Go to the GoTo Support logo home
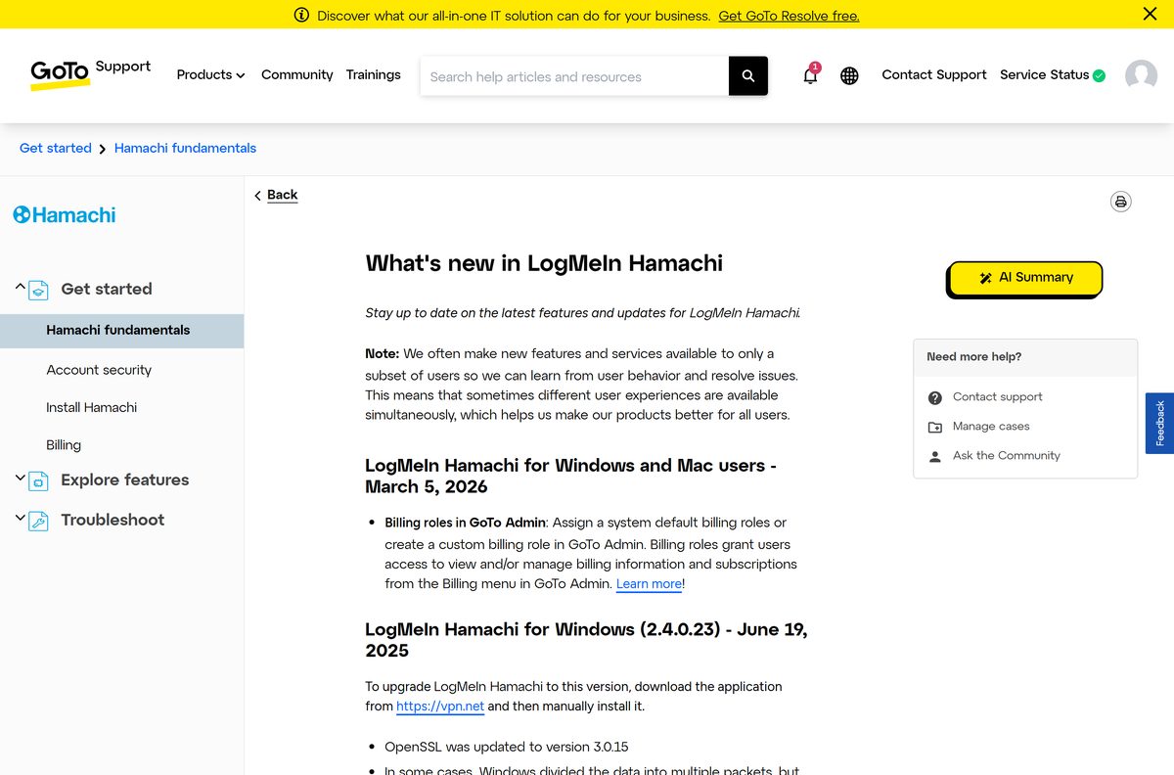Viewport: 1174px width, 775px height. pyautogui.click(x=90, y=74)
